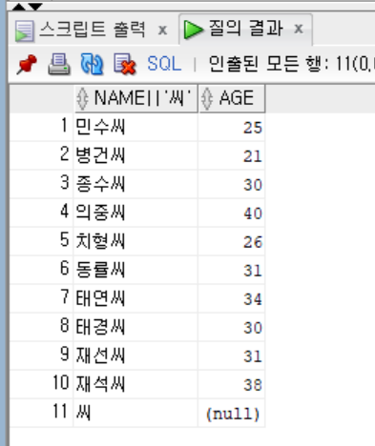The width and height of the screenshot is (375, 446).
Task: Sort by AGE column header
Action: 232,98
